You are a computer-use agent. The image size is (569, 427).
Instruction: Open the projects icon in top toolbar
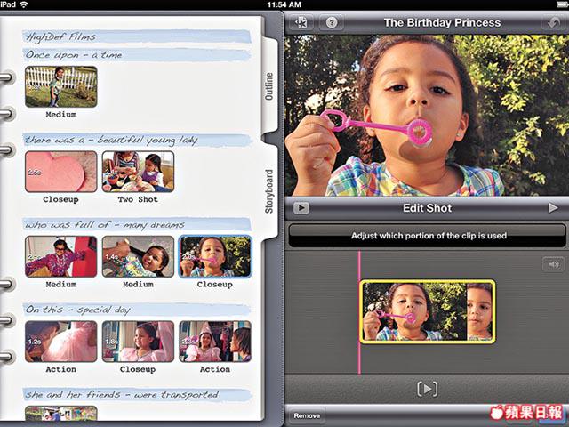coord(301,22)
